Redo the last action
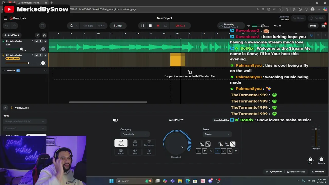Viewport: 329px width, 185px height. [14, 26]
